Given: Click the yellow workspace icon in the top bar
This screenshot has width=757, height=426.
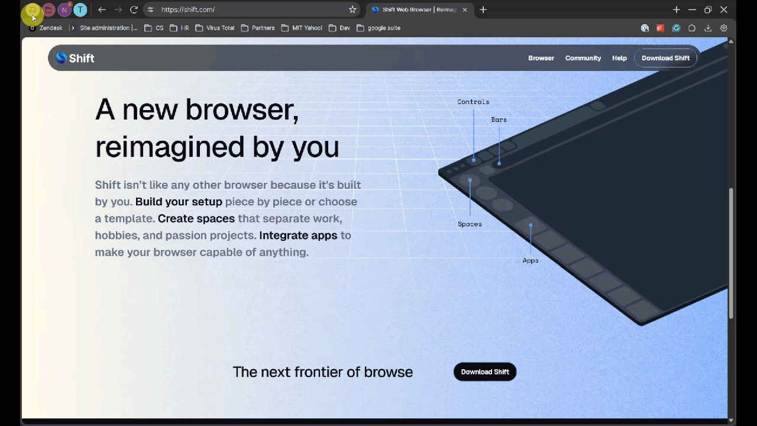Looking at the screenshot, I should tap(33, 10).
